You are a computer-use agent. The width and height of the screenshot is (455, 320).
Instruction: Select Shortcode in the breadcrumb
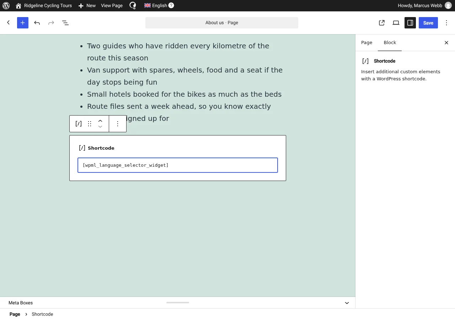click(42, 314)
